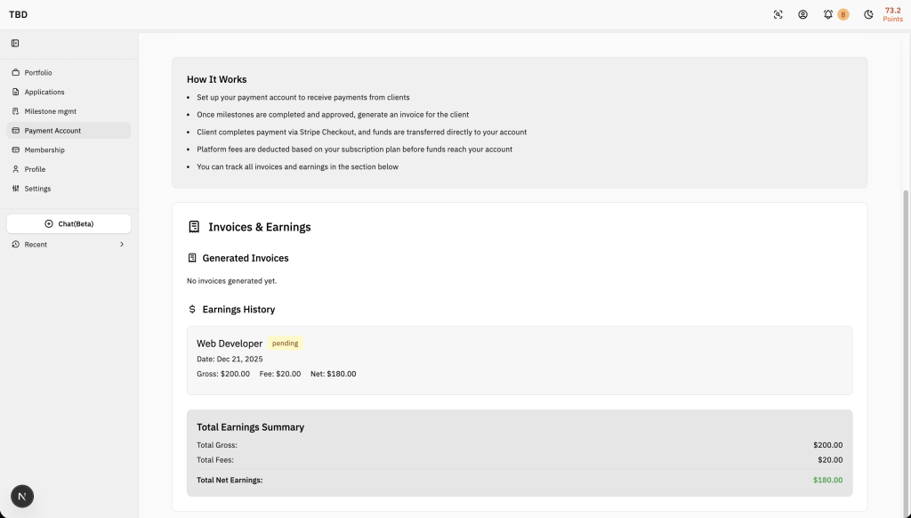This screenshot has height=518, width=911.
Task: Start a Chat(Beta) conversation
Action: [69, 223]
